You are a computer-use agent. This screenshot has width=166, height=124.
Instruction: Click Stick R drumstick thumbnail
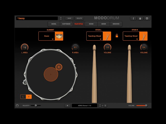click(x=143, y=36)
